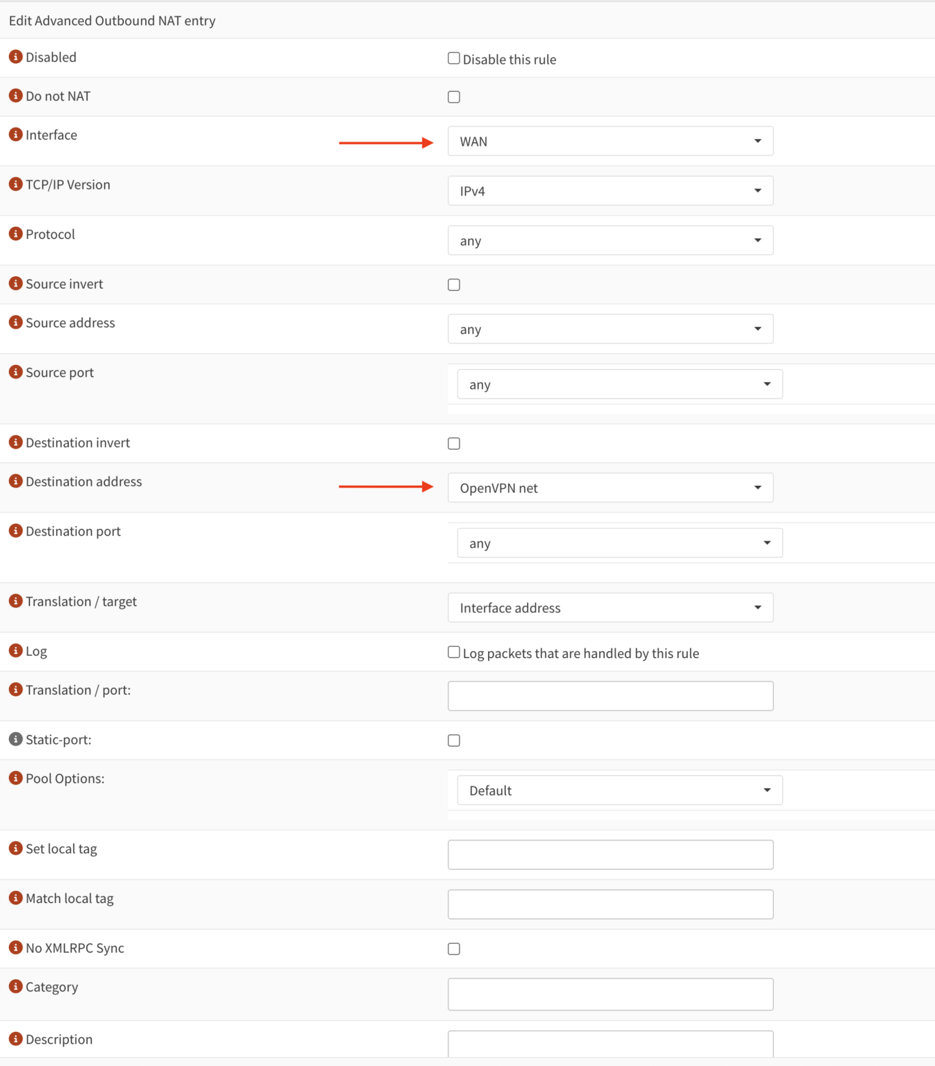The image size is (935, 1066).
Task: Open the Interface dropdown showing WAN
Action: tap(610, 141)
